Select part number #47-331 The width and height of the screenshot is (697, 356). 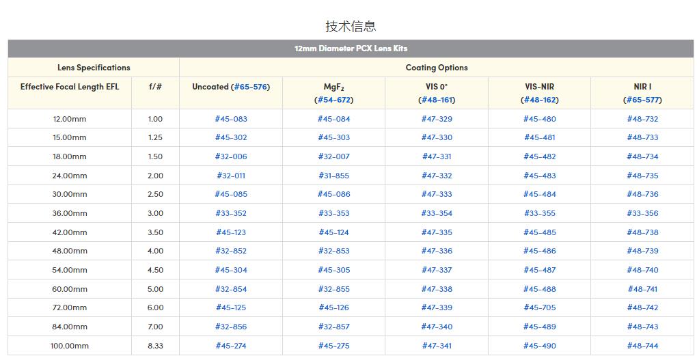[437, 156]
